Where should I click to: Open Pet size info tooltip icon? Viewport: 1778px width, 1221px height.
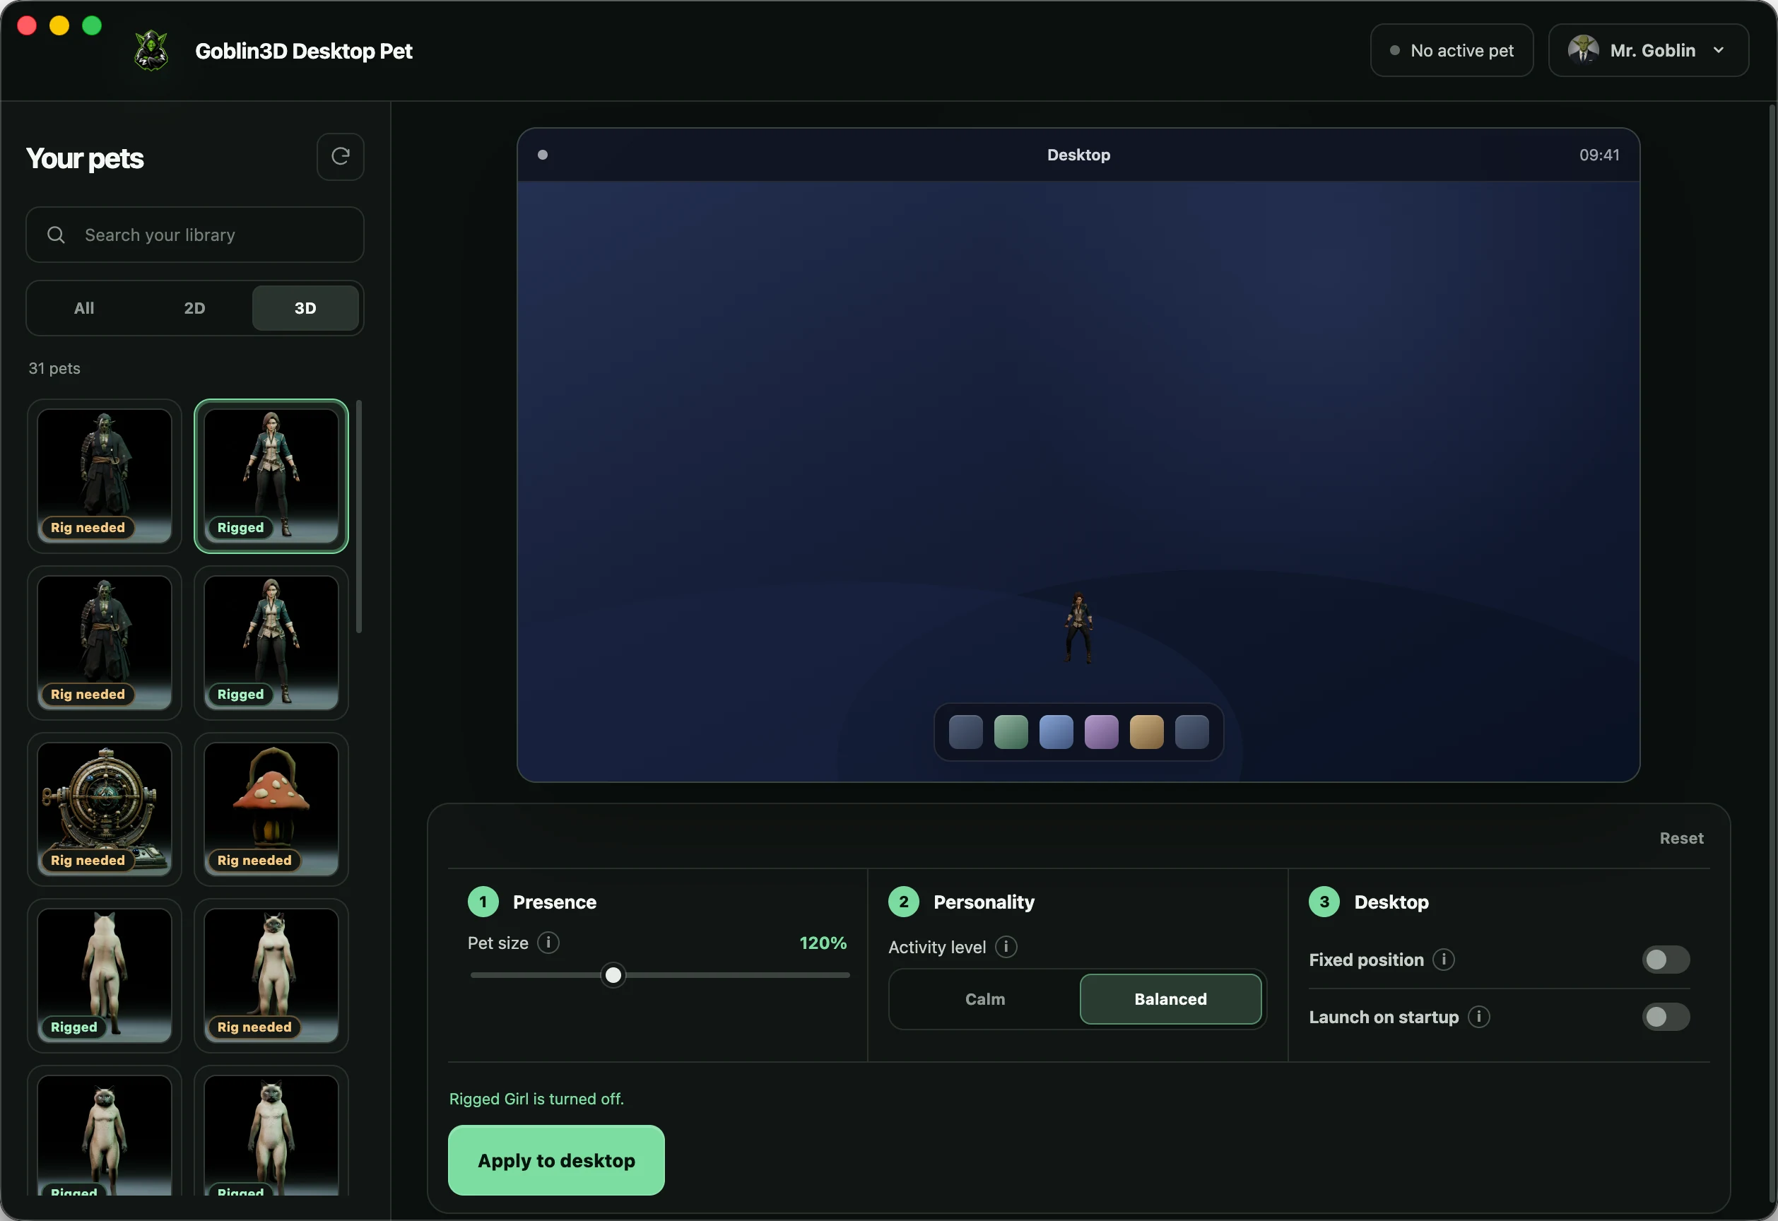click(548, 943)
